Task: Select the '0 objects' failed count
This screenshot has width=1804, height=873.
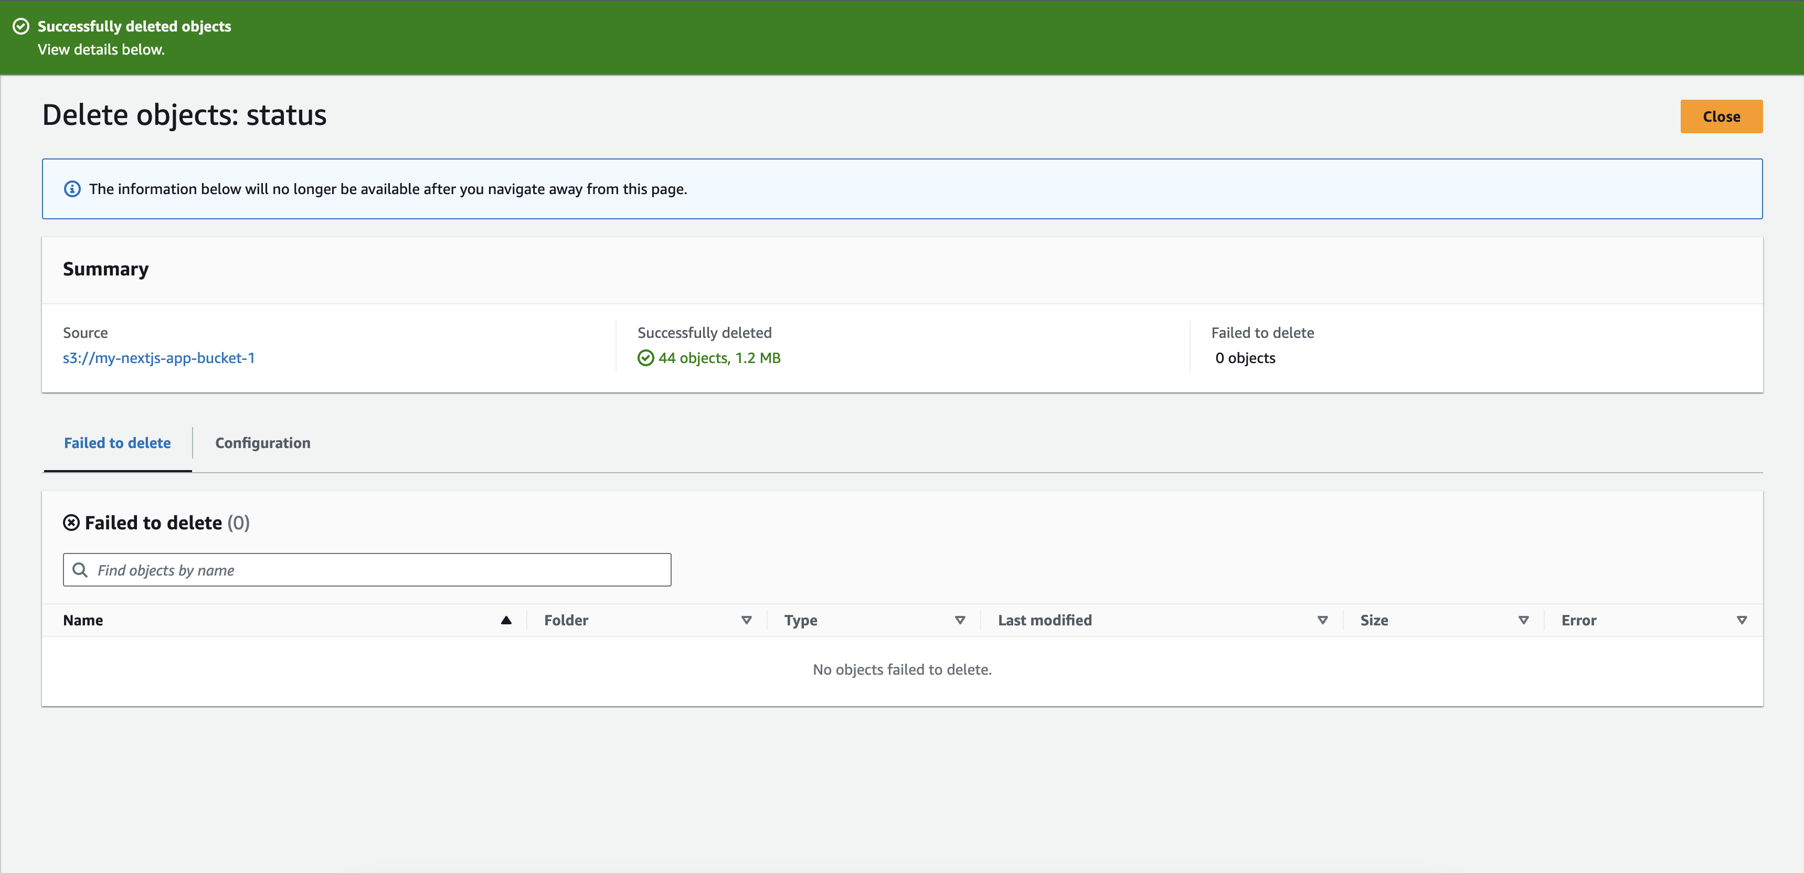Action: point(1245,358)
